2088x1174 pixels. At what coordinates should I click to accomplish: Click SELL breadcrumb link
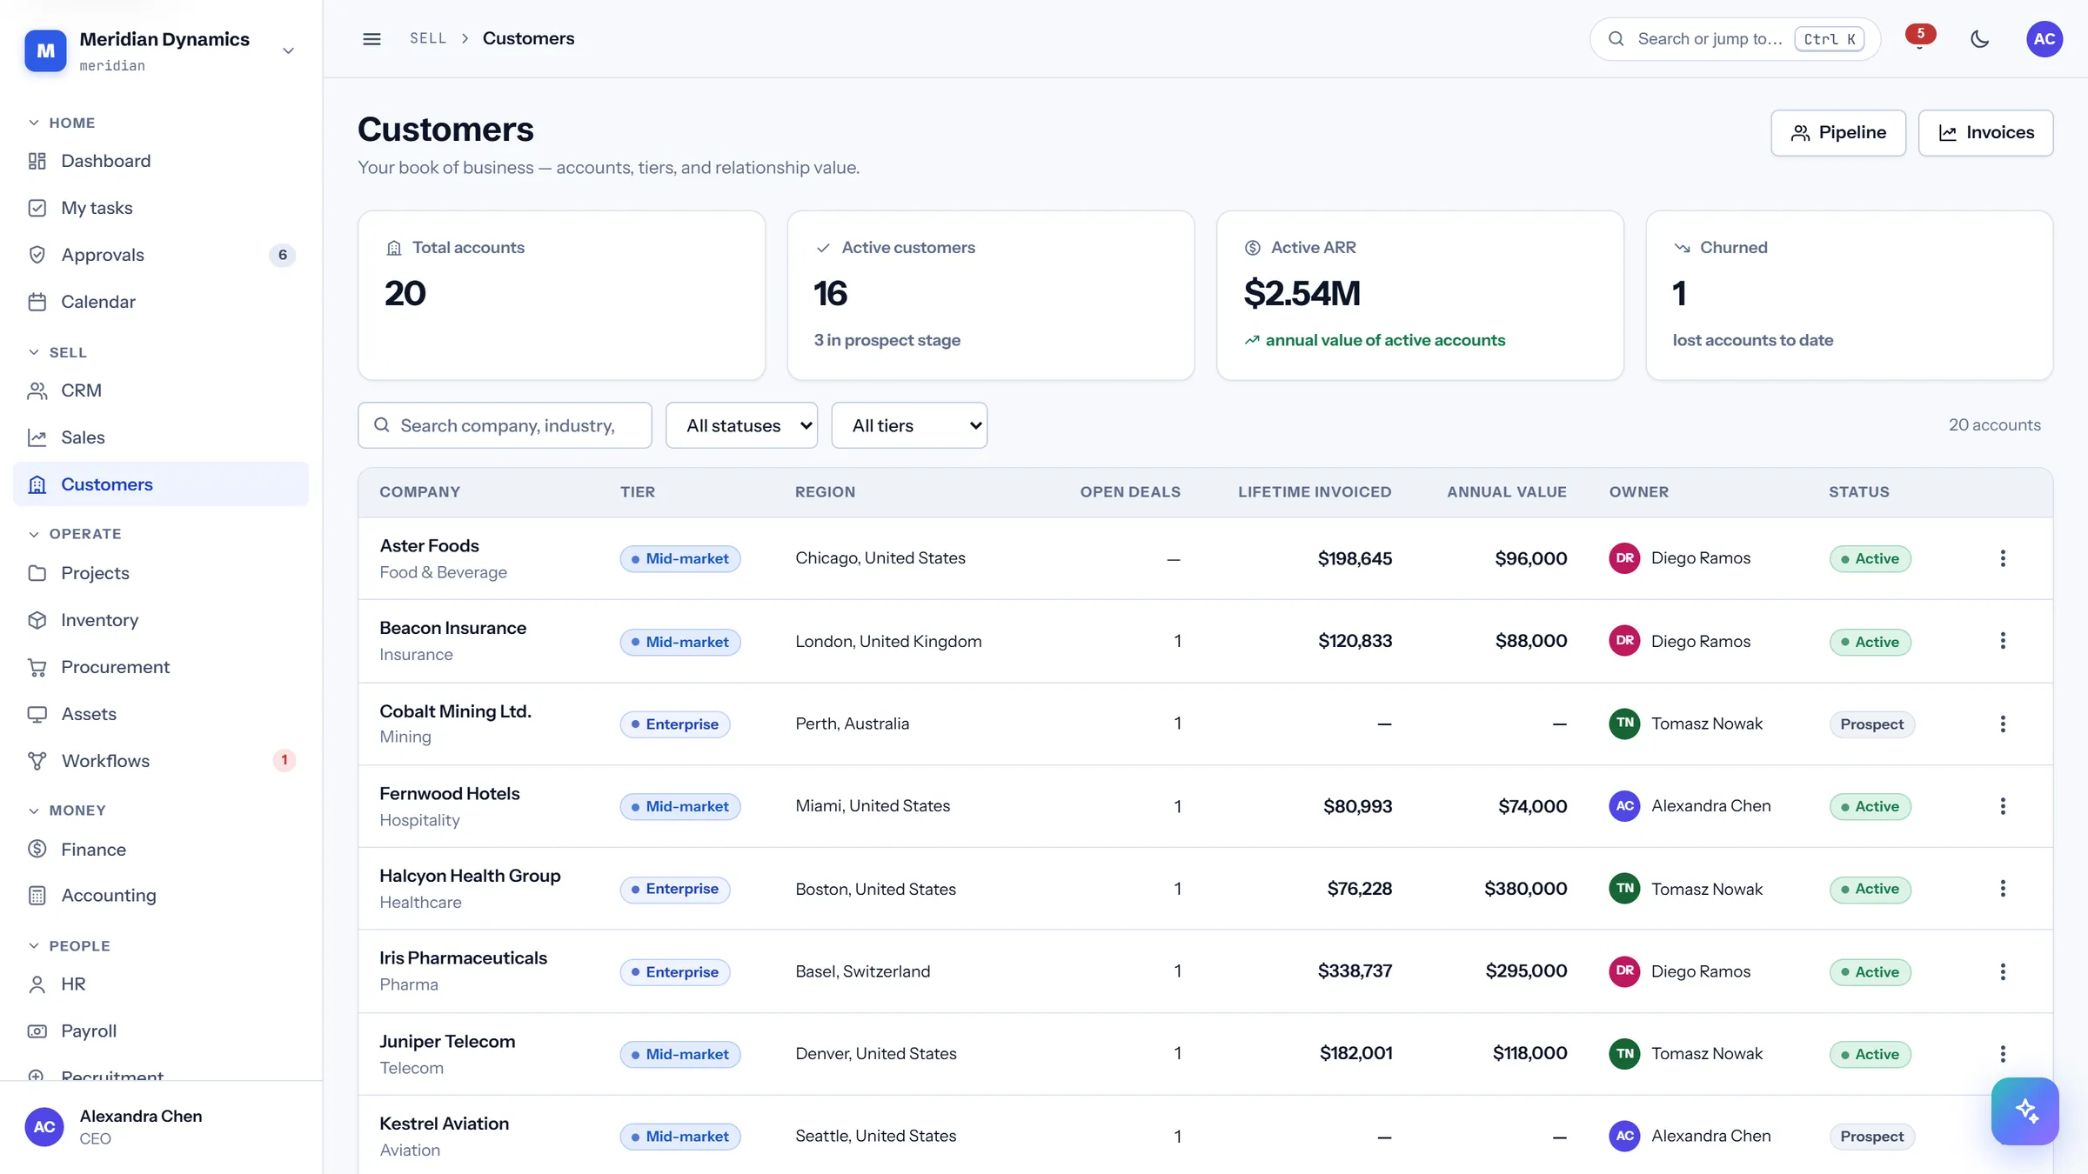click(x=428, y=38)
